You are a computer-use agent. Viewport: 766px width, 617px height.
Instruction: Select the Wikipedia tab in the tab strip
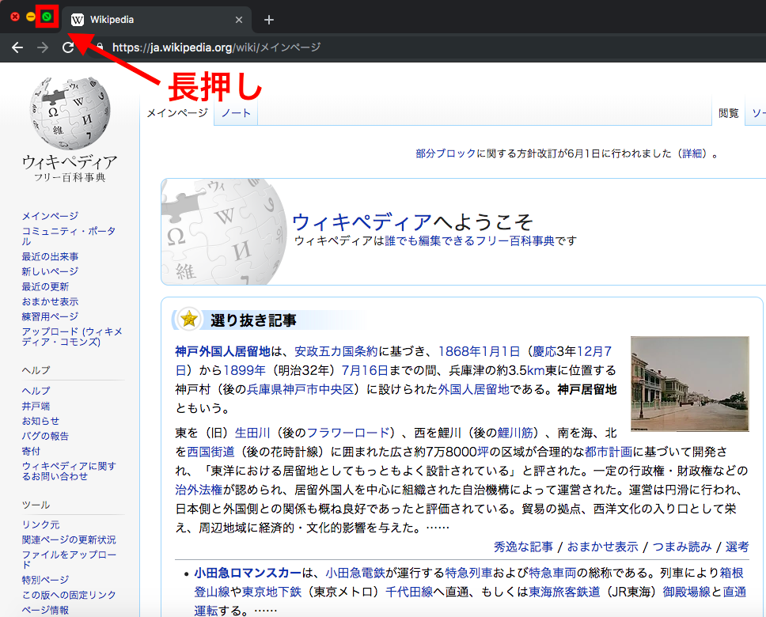tap(157, 20)
